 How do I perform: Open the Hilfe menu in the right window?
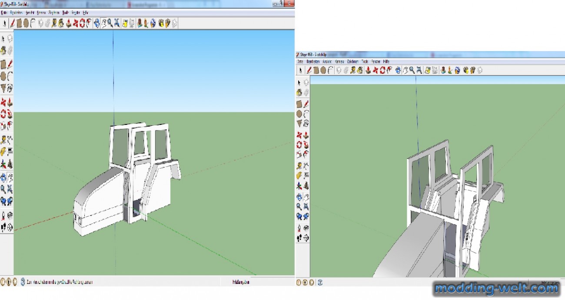[x=386, y=62]
